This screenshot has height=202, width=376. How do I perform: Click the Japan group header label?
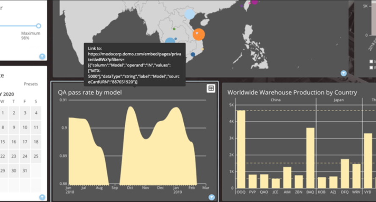(x=339, y=100)
